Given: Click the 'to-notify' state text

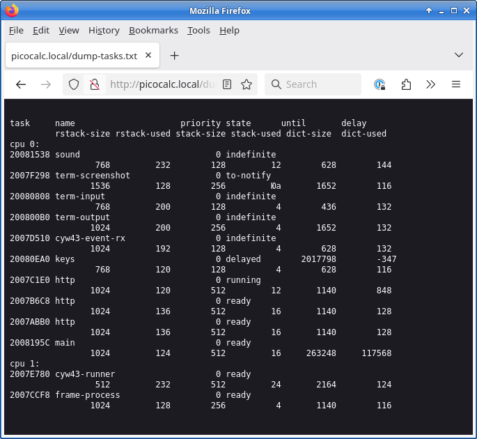Looking at the screenshot, I should 248,176.
